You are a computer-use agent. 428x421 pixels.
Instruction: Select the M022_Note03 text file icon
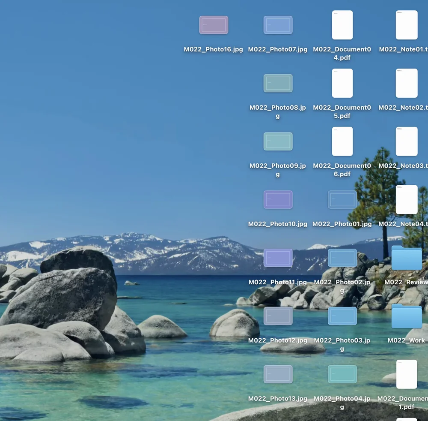[x=407, y=141]
